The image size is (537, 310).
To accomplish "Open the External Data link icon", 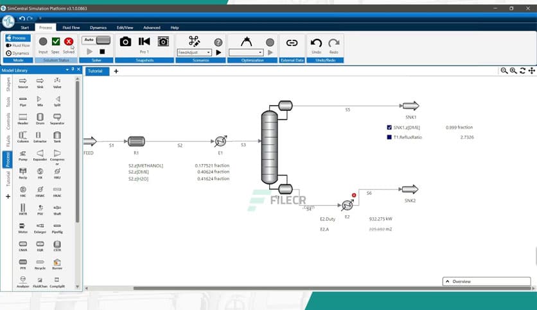I will tap(292, 43).
